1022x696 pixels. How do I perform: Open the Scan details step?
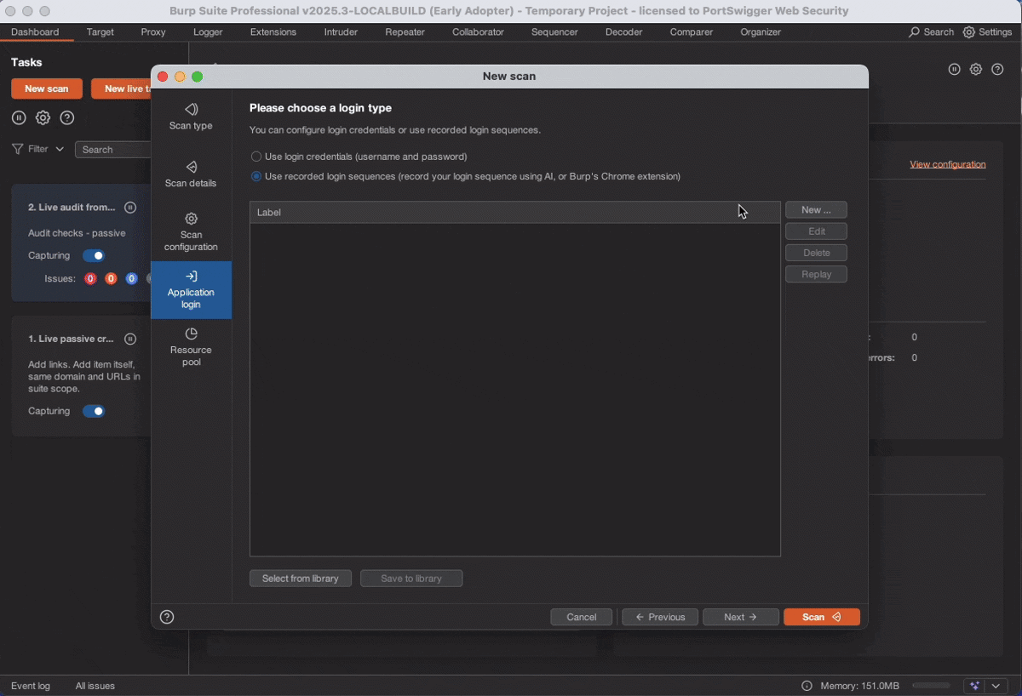pos(191,168)
